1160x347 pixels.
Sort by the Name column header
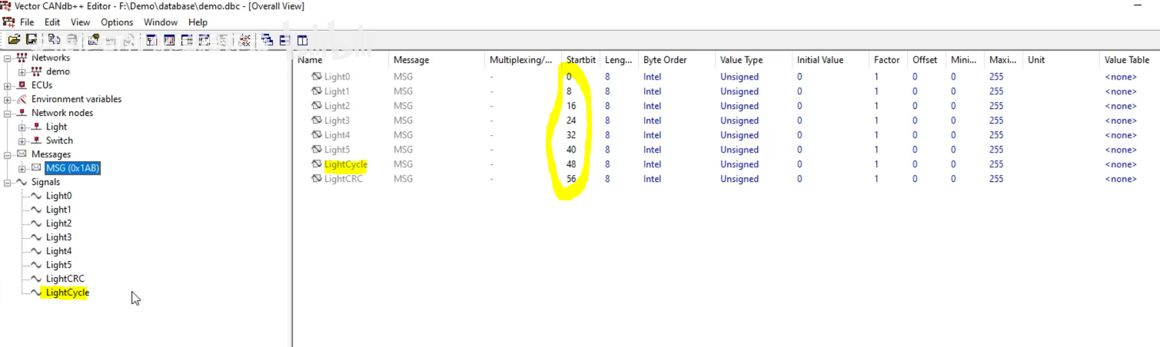point(341,60)
